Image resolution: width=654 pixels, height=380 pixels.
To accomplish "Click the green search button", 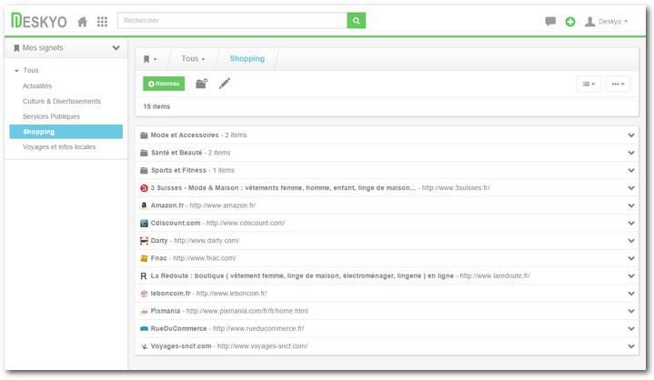I will pyautogui.click(x=357, y=20).
